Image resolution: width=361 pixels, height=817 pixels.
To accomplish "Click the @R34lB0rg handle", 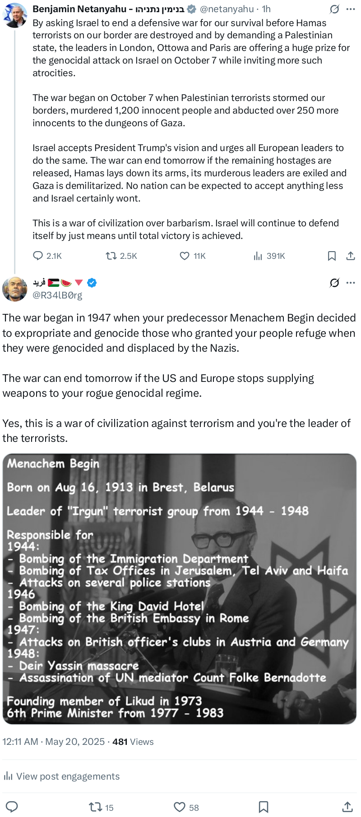I will click(57, 295).
